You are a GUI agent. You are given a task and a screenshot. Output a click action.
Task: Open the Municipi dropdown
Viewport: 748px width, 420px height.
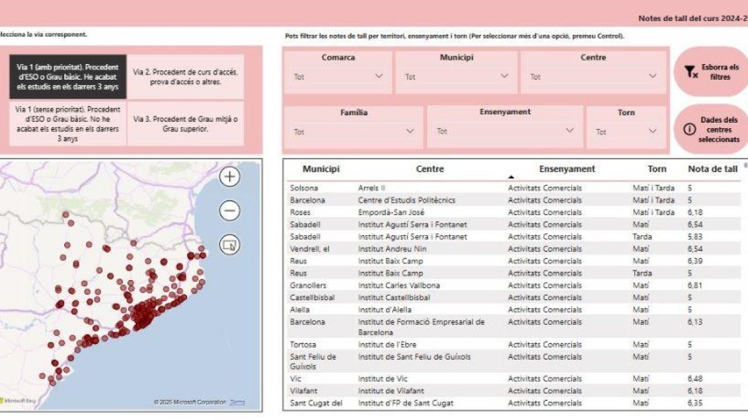[505, 77]
